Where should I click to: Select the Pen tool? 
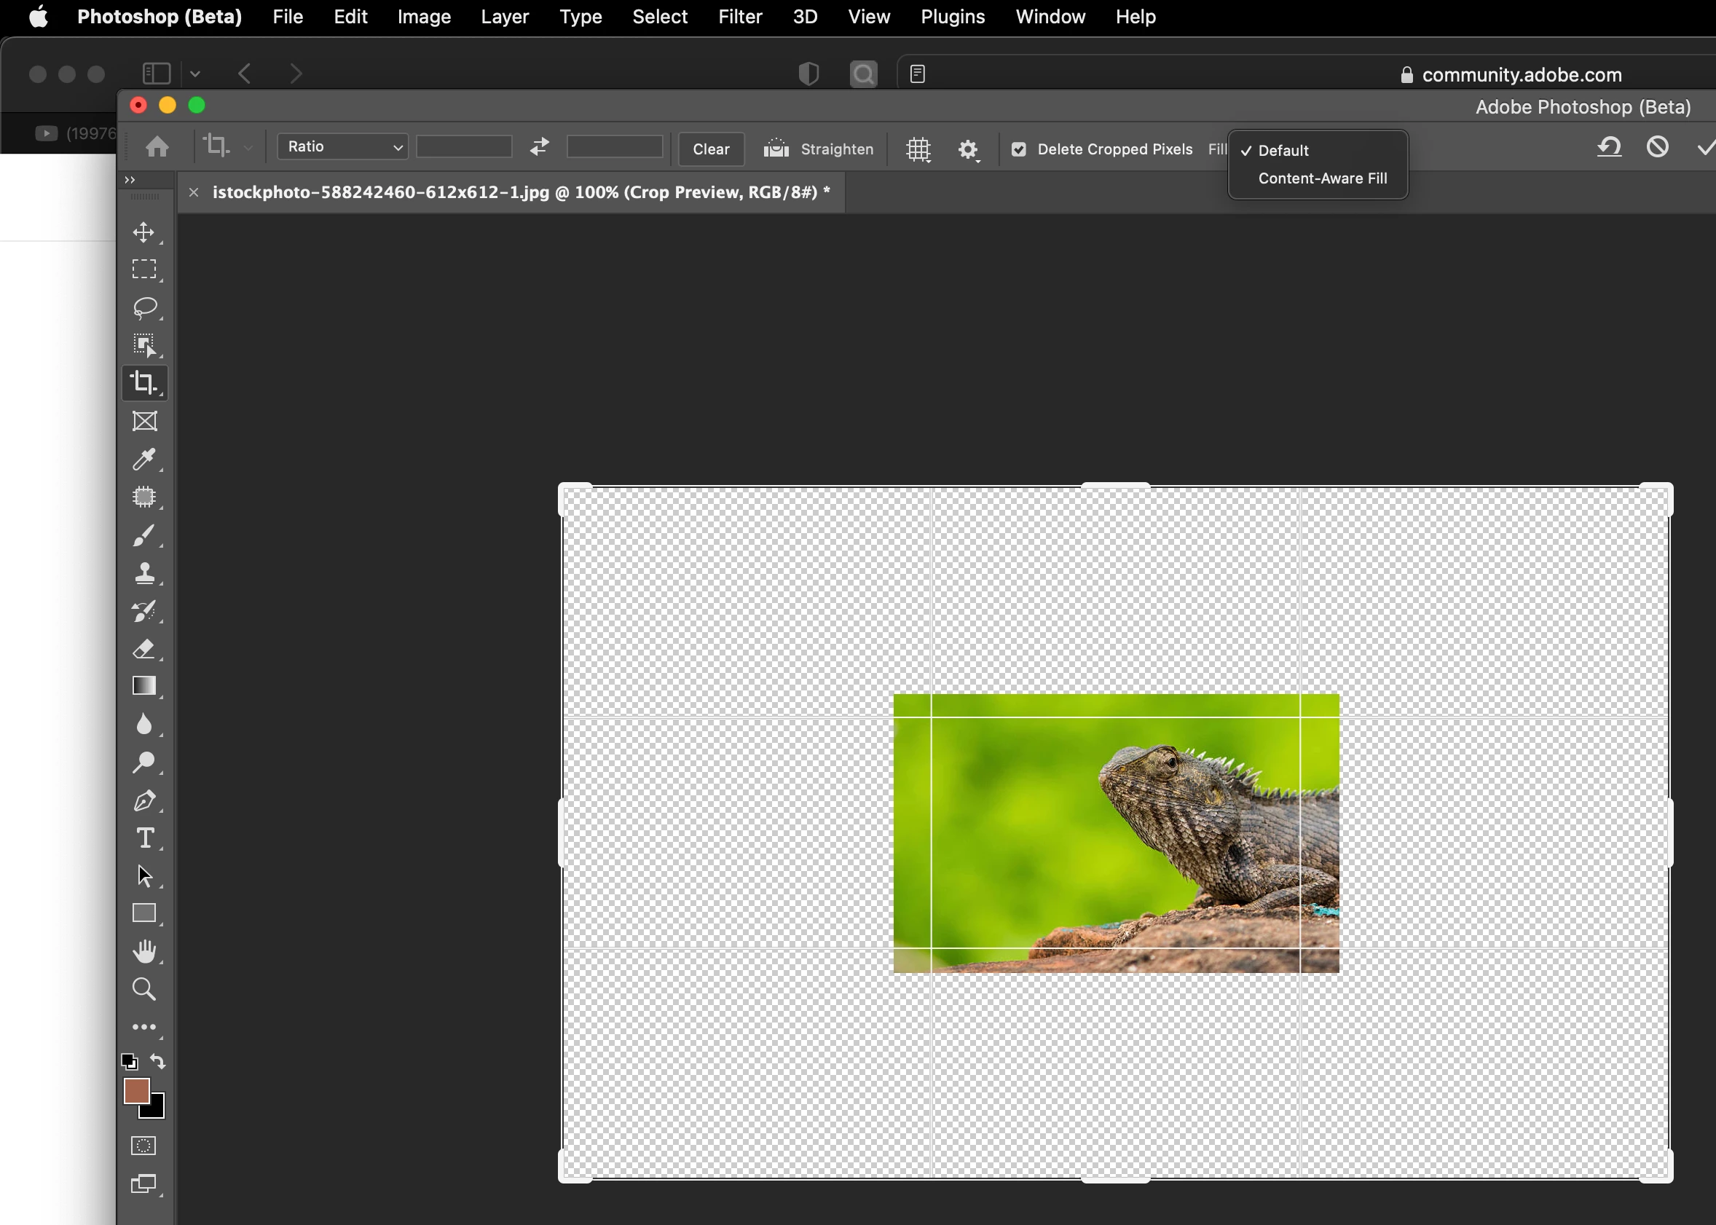click(x=143, y=800)
